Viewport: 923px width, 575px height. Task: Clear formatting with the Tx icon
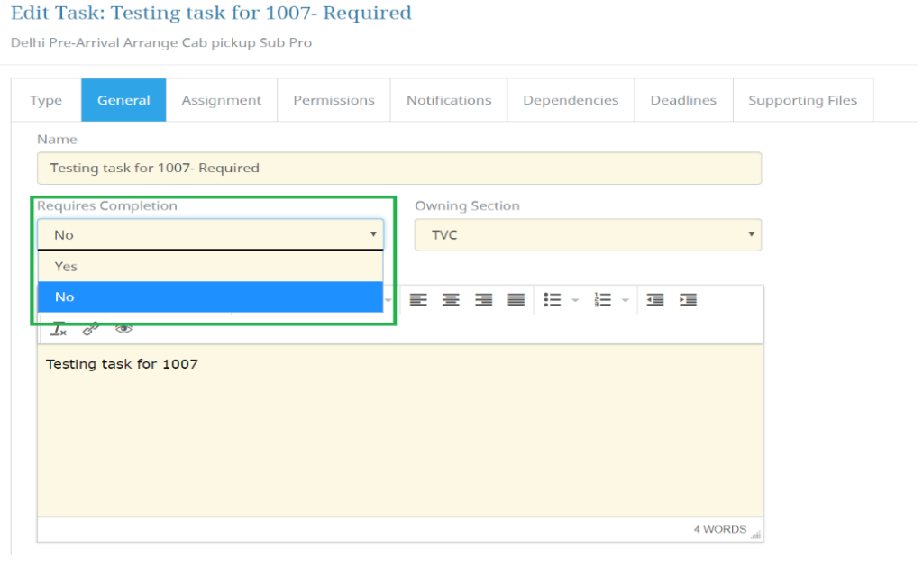59,329
